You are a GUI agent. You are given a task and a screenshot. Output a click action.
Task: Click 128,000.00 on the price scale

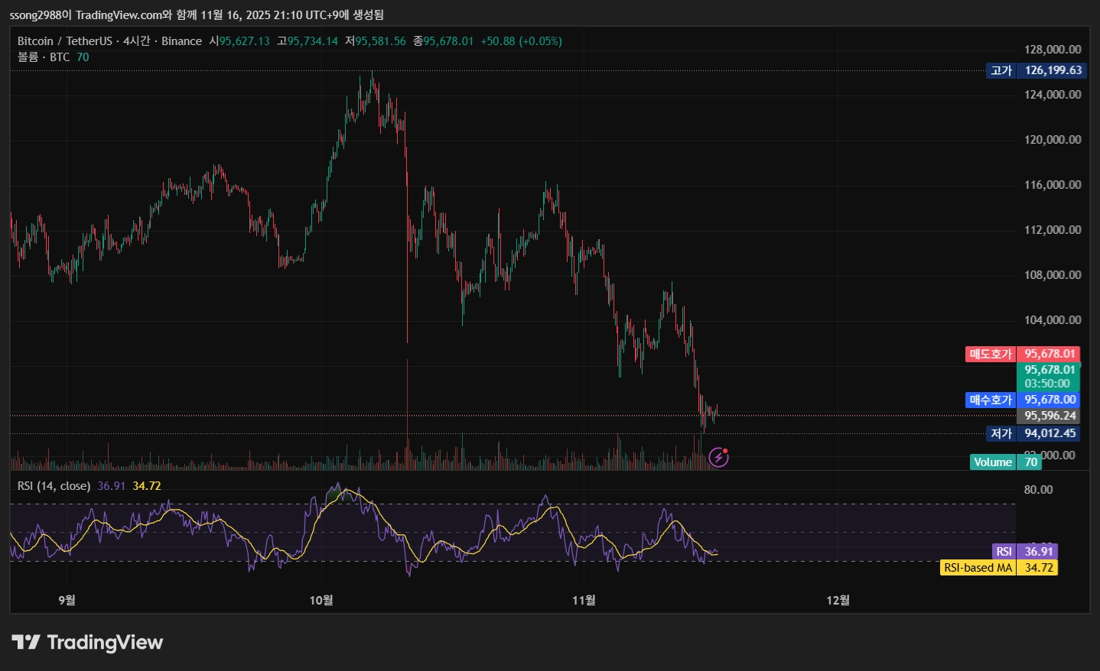click(x=1053, y=50)
